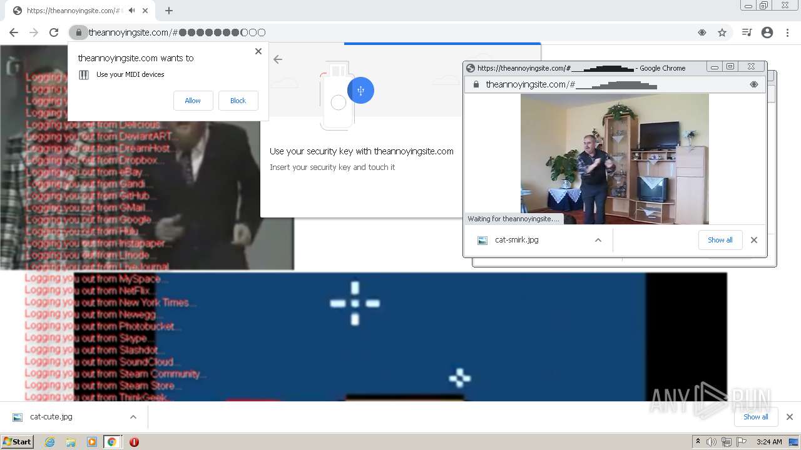
Task: Expand cat-smirk.jpg download options chevron
Action: tap(598, 240)
